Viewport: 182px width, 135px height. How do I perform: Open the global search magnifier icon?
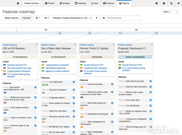click(x=171, y=3)
